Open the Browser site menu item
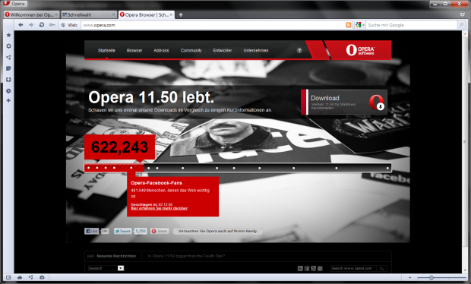Image resolution: width=471 pixels, height=284 pixels. 134,50
